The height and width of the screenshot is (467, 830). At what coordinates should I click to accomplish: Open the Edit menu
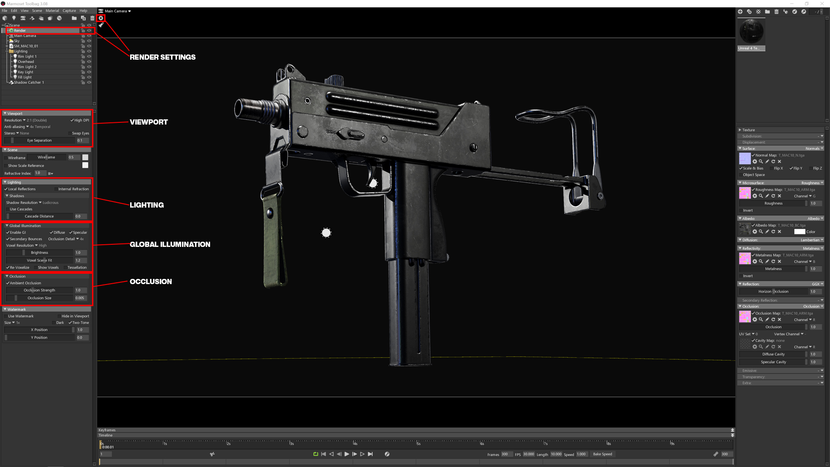14,11
